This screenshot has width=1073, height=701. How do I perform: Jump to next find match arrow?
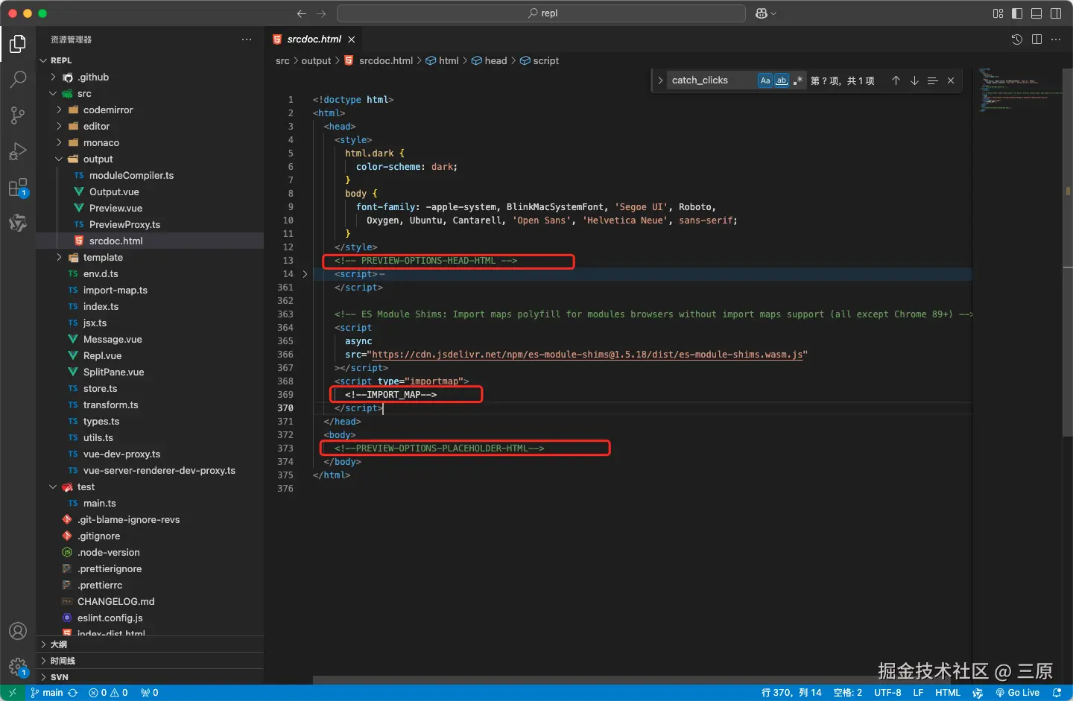click(x=914, y=80)
